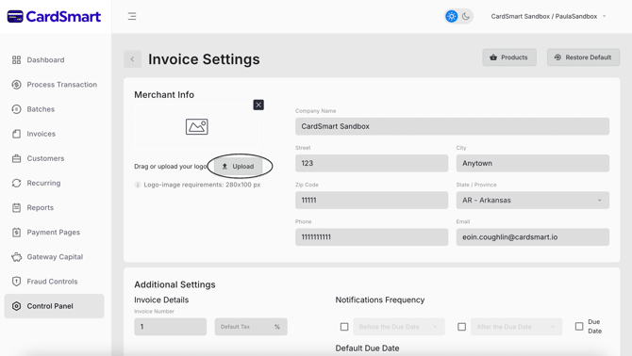Select Control Panel menu item
The image size is (632, 356).
tap(54, 306)
